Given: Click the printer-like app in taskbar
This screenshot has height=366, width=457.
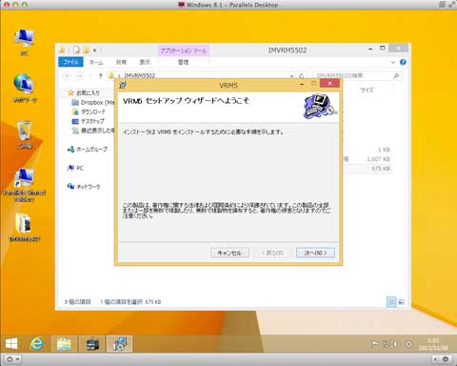Looking at the screenshot, I should (92, 344).
